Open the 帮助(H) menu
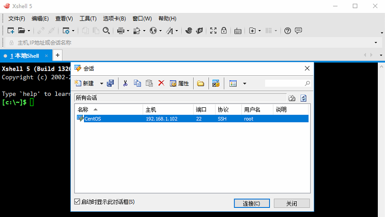 [x=167, y=19]
